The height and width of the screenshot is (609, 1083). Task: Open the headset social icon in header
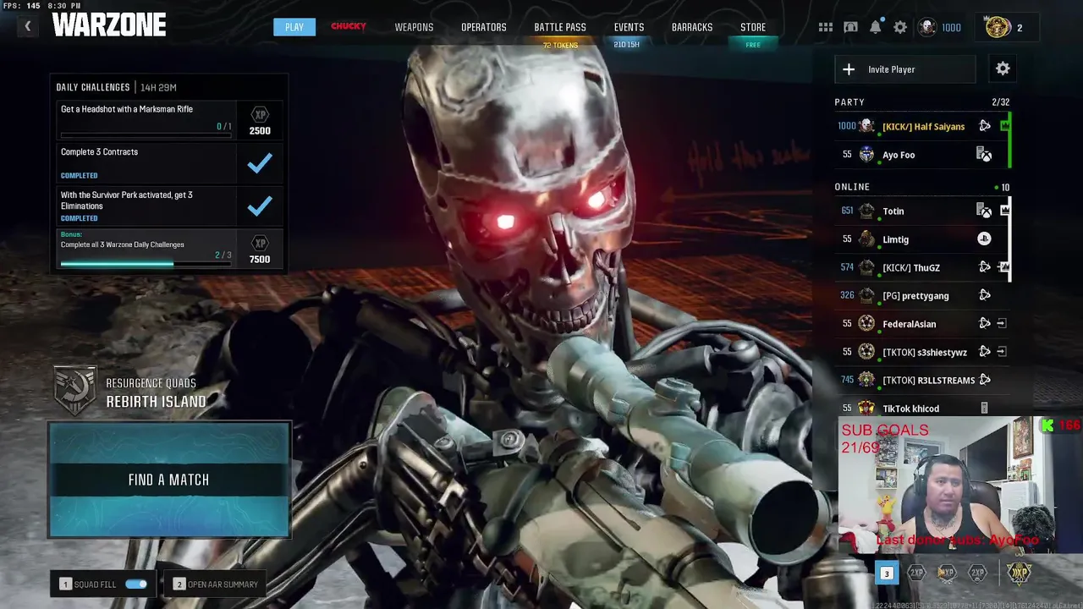(850, 27)
